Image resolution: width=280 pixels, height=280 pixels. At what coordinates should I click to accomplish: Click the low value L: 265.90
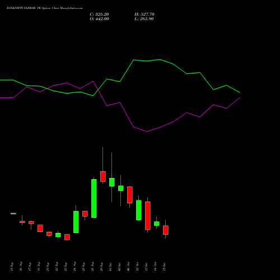[144, 19]
